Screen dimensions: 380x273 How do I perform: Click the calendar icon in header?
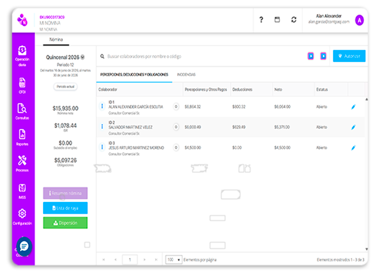pos(277,19)
